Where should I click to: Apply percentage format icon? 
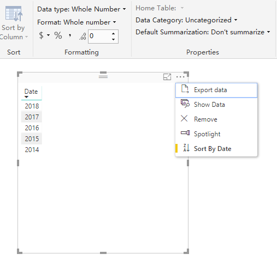click(58, 35)
